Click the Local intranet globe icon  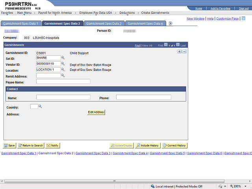pos(153,186)
